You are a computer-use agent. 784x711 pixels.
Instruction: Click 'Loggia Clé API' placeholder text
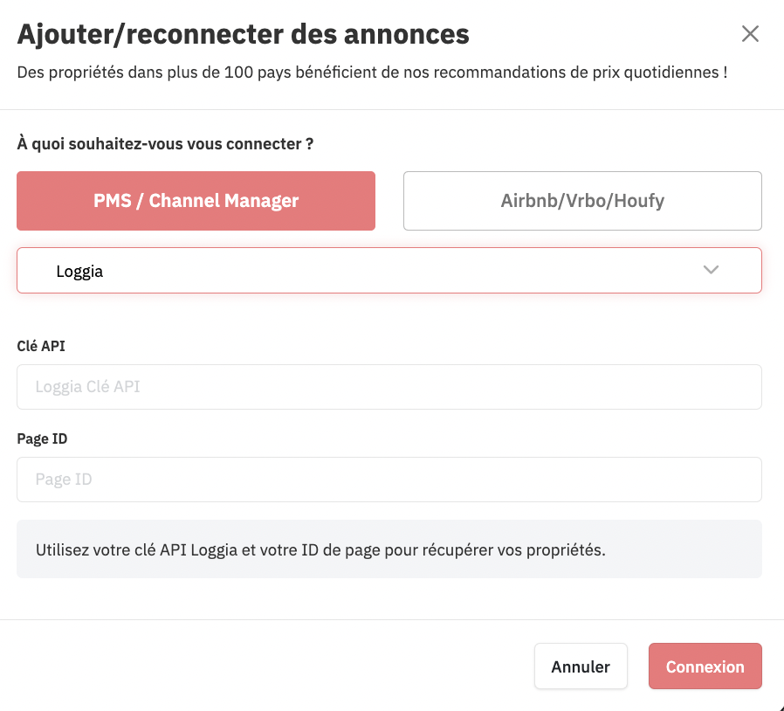click(x=87, y=387)
